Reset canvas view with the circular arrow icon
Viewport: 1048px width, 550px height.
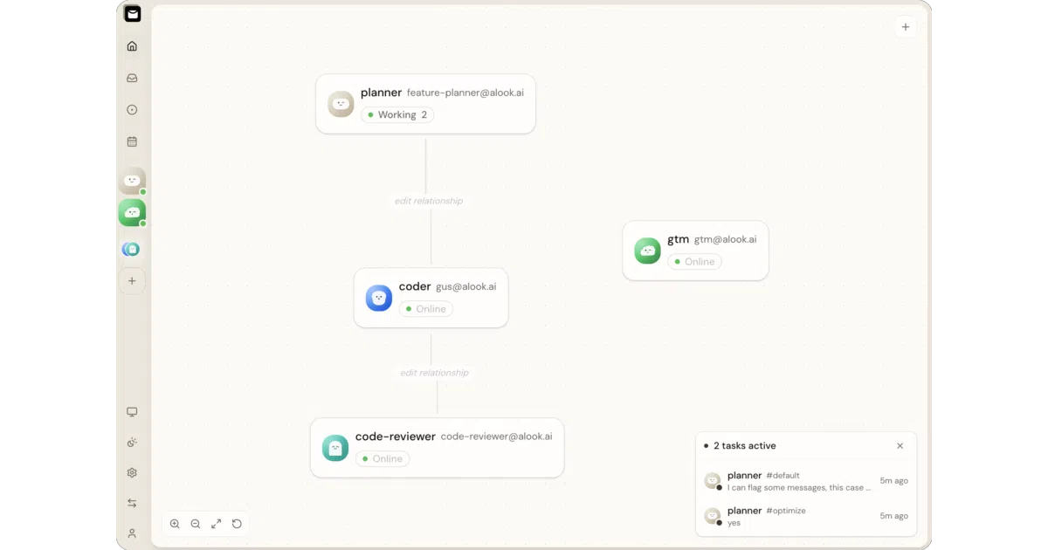click(x=237, y=524)
